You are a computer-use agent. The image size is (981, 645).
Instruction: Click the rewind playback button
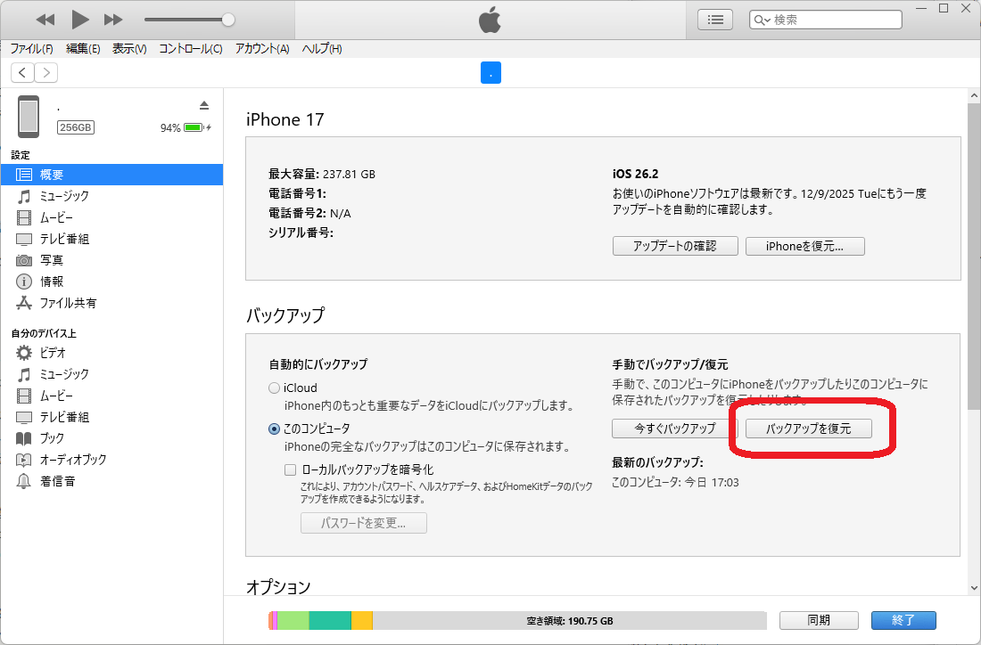(x=45, y=20)
